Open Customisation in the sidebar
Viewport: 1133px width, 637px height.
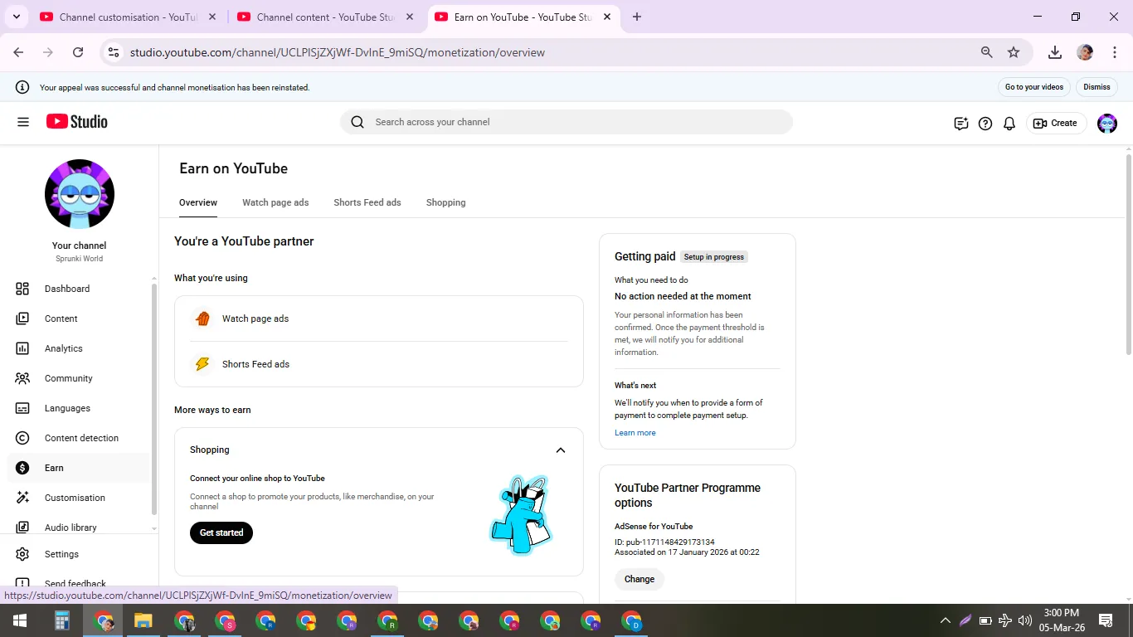tap(79, 498)
